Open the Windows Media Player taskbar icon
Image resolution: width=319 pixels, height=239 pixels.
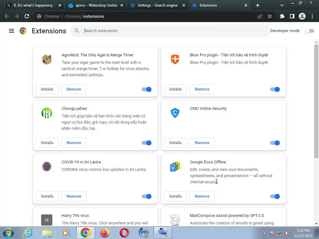pyautogui.click(x=66, y=233)
